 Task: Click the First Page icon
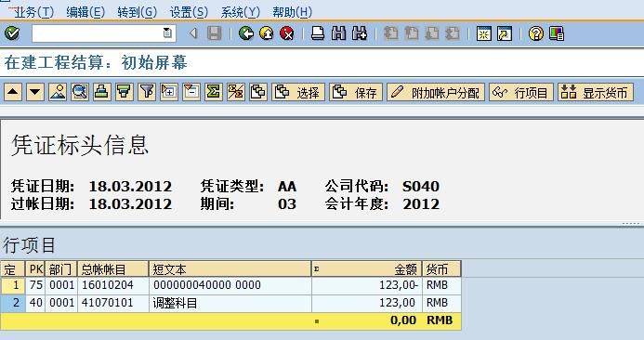point(390,33)
